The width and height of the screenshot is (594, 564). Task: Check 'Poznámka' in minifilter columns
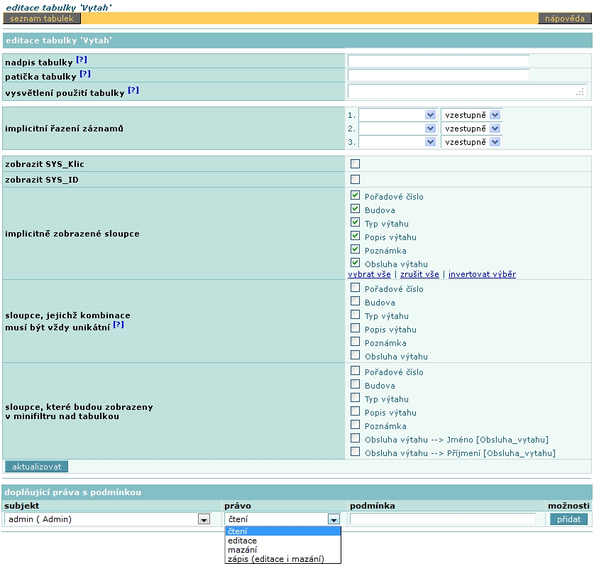click(x=355, y=425)
